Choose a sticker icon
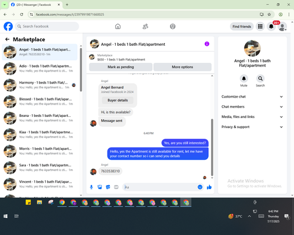 pyautogui.click(x=108, y=187)
